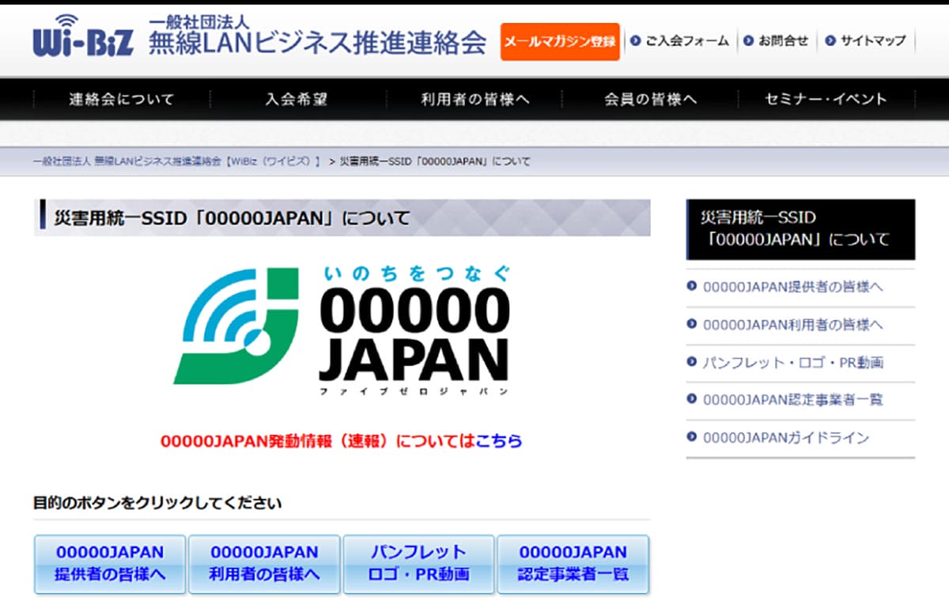This screenshot has height=616, width=949.
Task: Click the breadcrumb home link for WiBiz
Action: coord(176,161)
